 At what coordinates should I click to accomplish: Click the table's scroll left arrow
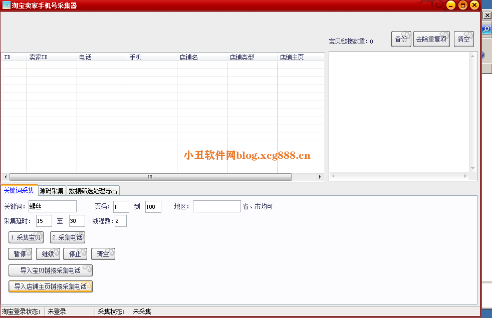pos(6,177)
